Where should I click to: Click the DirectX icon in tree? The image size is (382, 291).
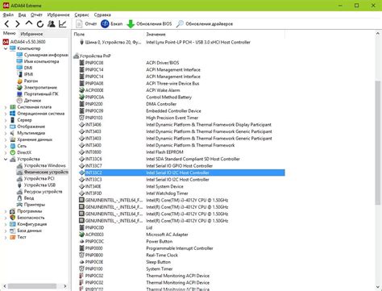[x=13, y=152]
